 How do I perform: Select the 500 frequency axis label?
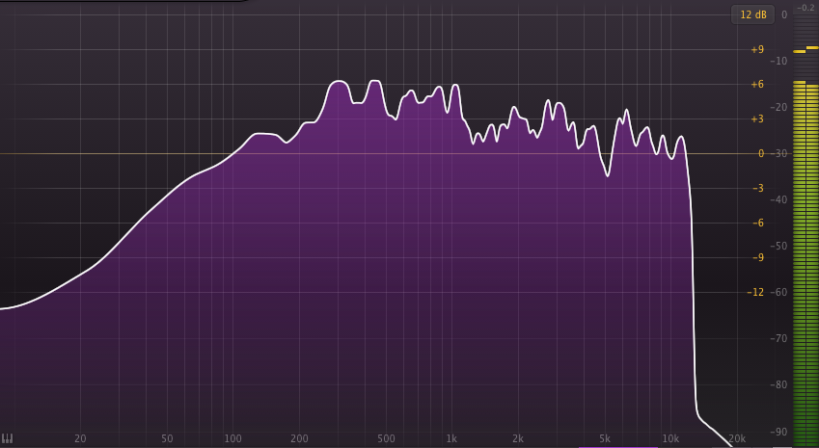(x=386, y=438)
